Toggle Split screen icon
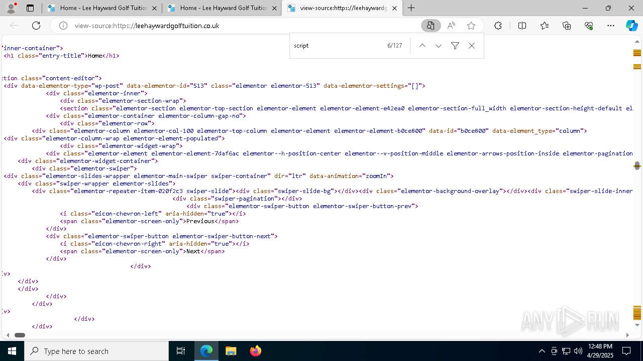Screen dimensions: 643x361 pyautogui.click(x=522, y=26)
